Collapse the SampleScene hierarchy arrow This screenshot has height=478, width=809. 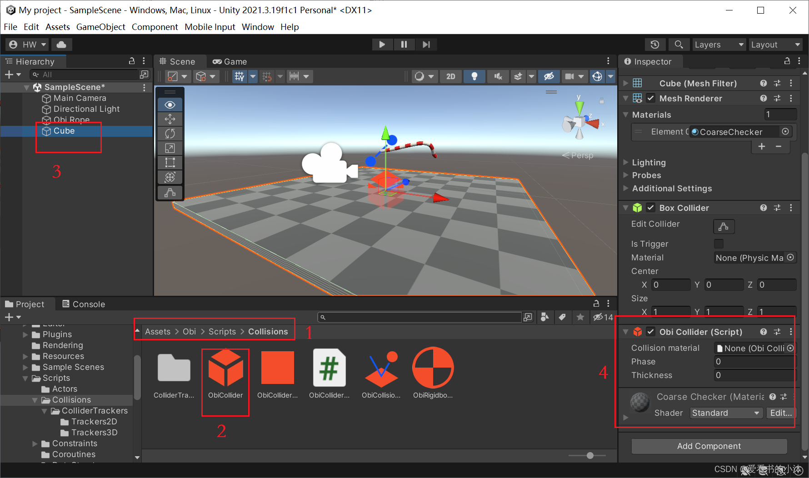coord(27,87)
